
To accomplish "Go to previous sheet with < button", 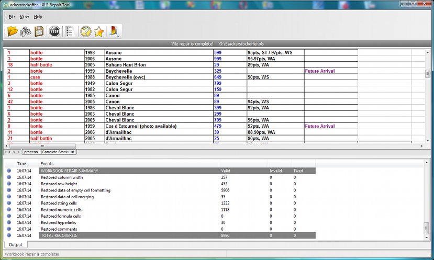I will coord(9,152).
